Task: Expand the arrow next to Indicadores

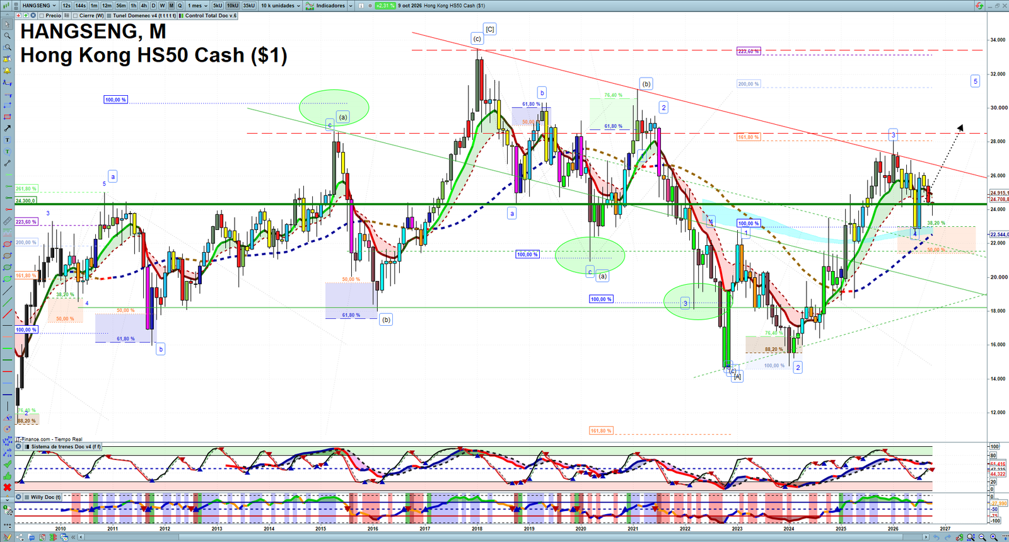Action: click(351, 6)
